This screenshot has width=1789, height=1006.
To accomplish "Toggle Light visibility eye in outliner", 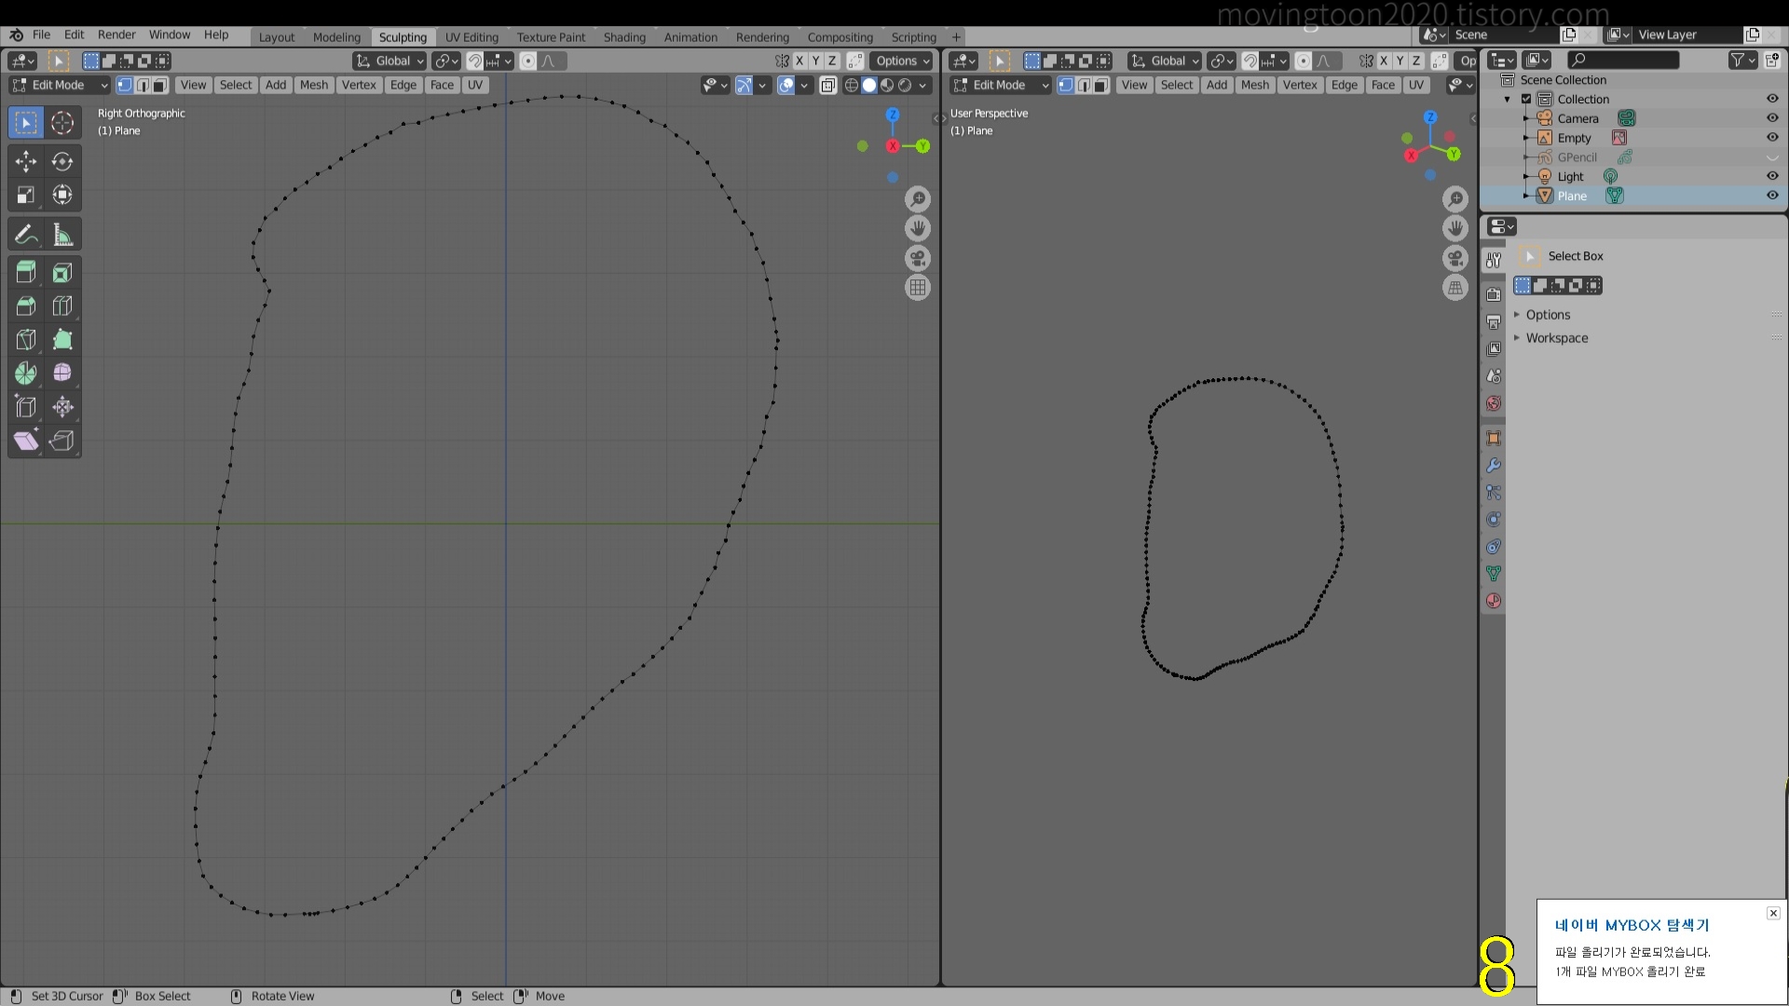I will point(1772,176).
